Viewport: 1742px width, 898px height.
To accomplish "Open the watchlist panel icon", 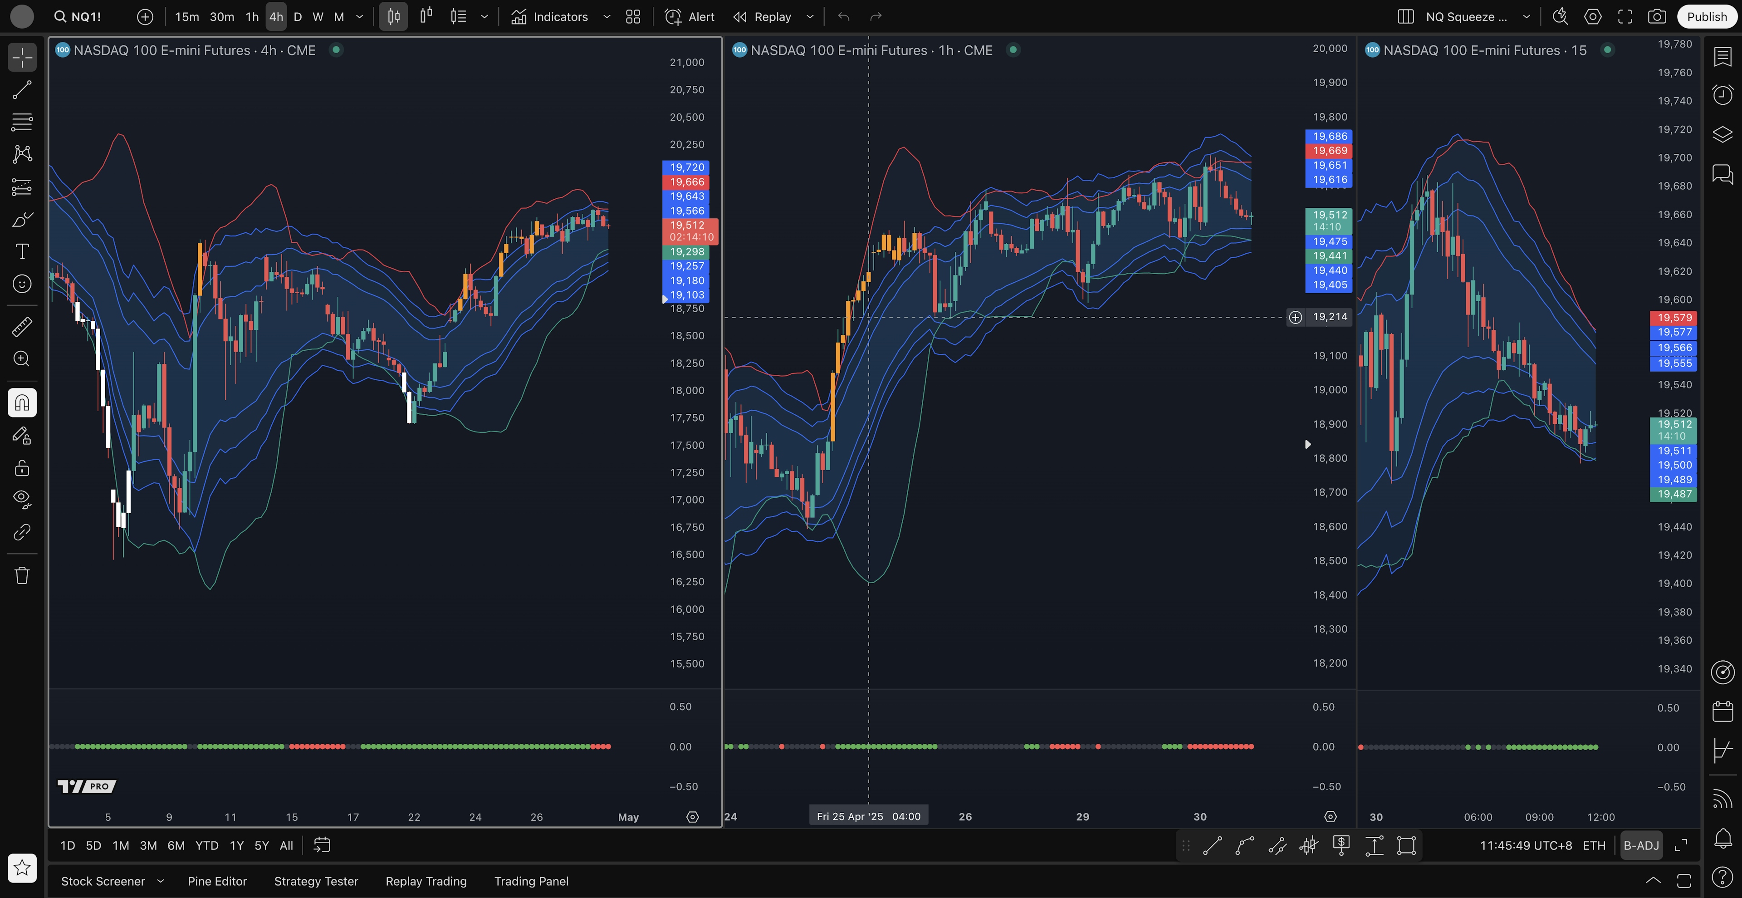I will point(1722,57).
